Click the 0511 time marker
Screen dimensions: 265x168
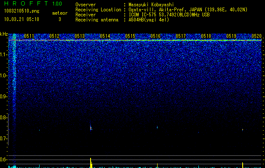(29, 36)
